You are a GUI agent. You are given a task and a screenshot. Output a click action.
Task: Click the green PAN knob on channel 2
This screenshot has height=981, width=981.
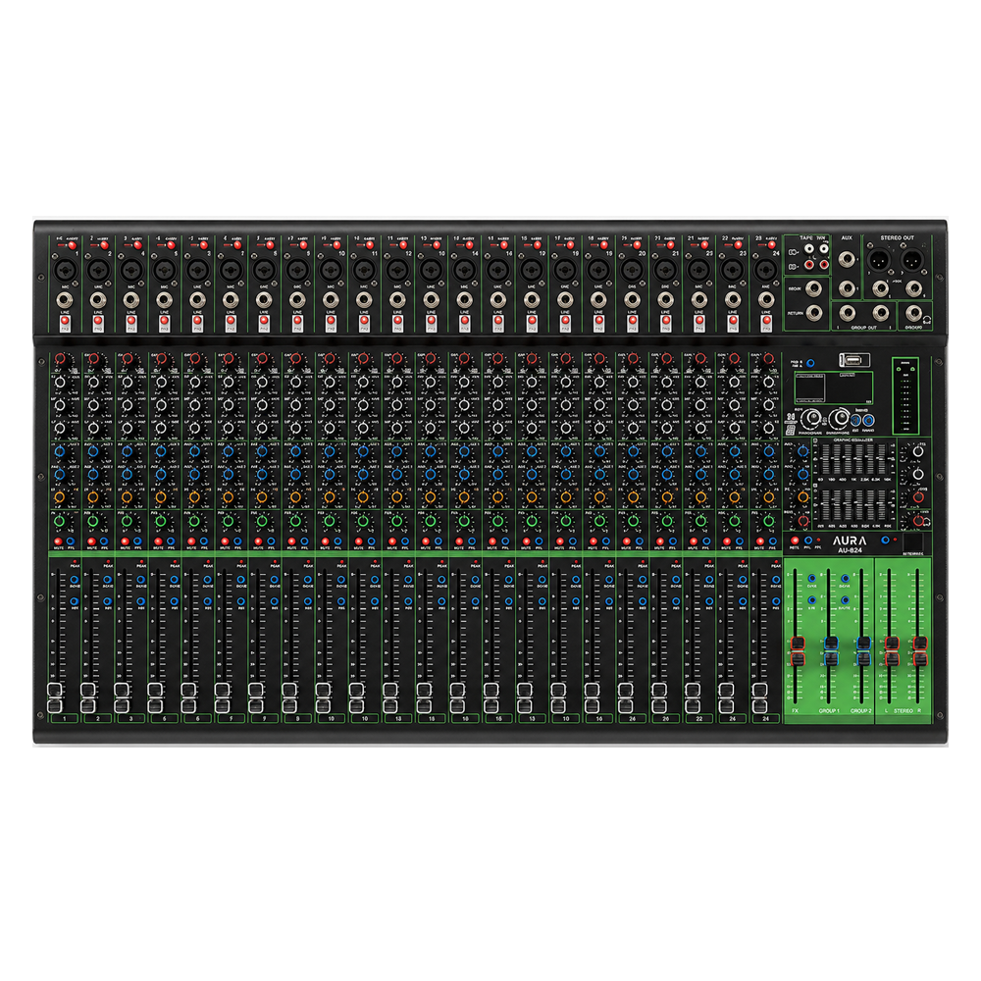click(93, 521)
